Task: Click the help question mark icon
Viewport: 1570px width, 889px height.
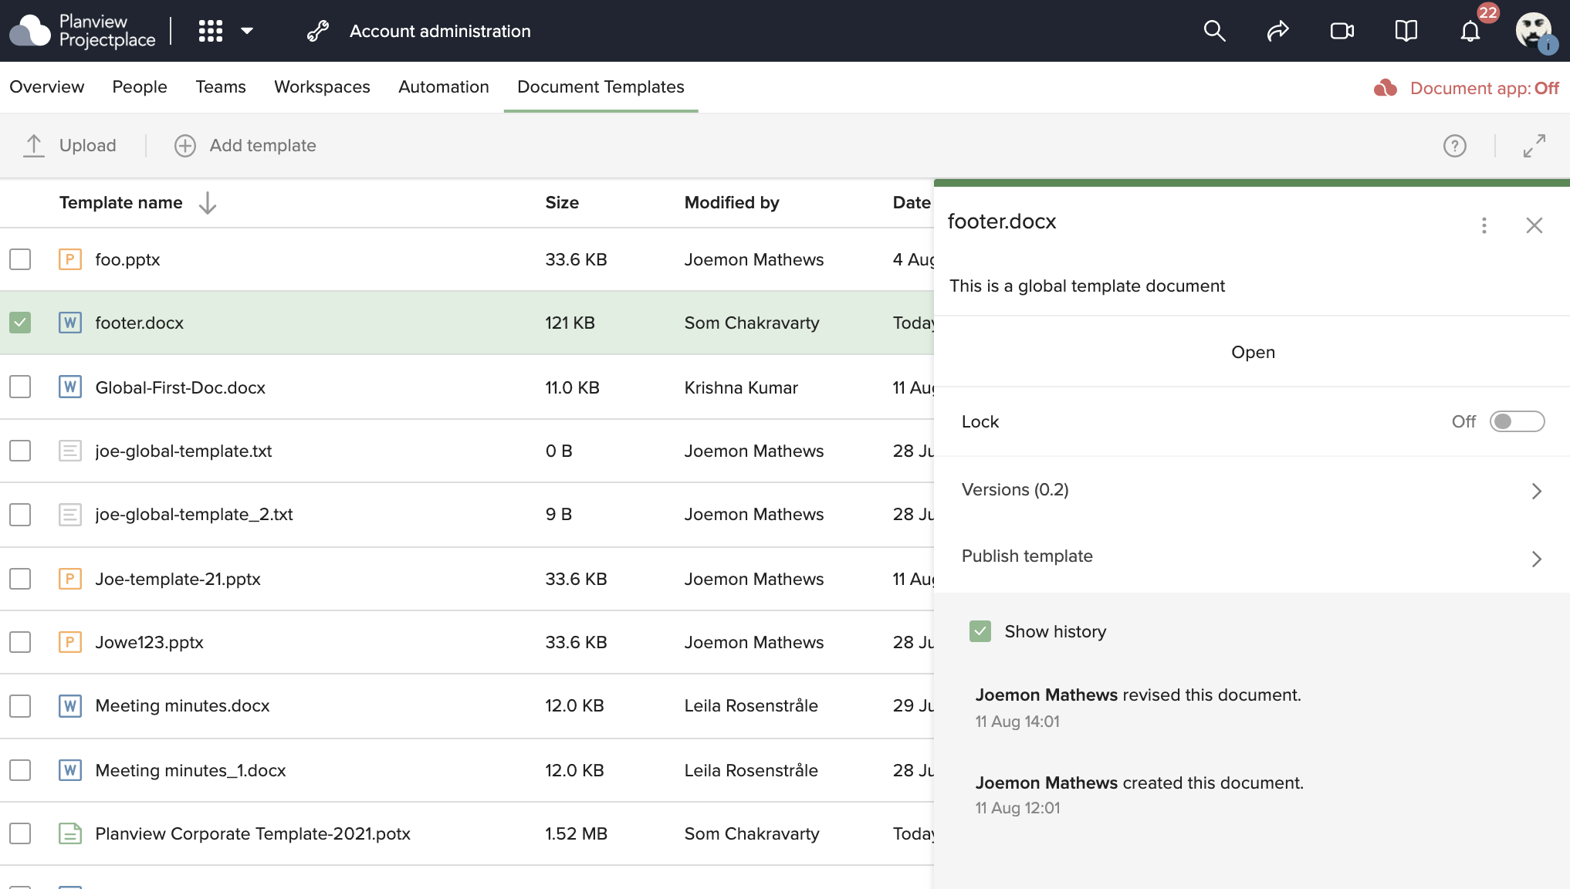Action: pos(1455,146)
